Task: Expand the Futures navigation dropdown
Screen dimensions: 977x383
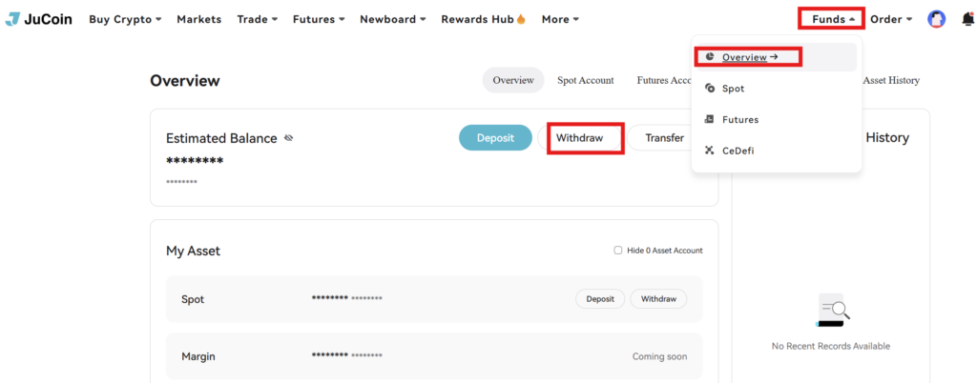Action: pos(319,19)
